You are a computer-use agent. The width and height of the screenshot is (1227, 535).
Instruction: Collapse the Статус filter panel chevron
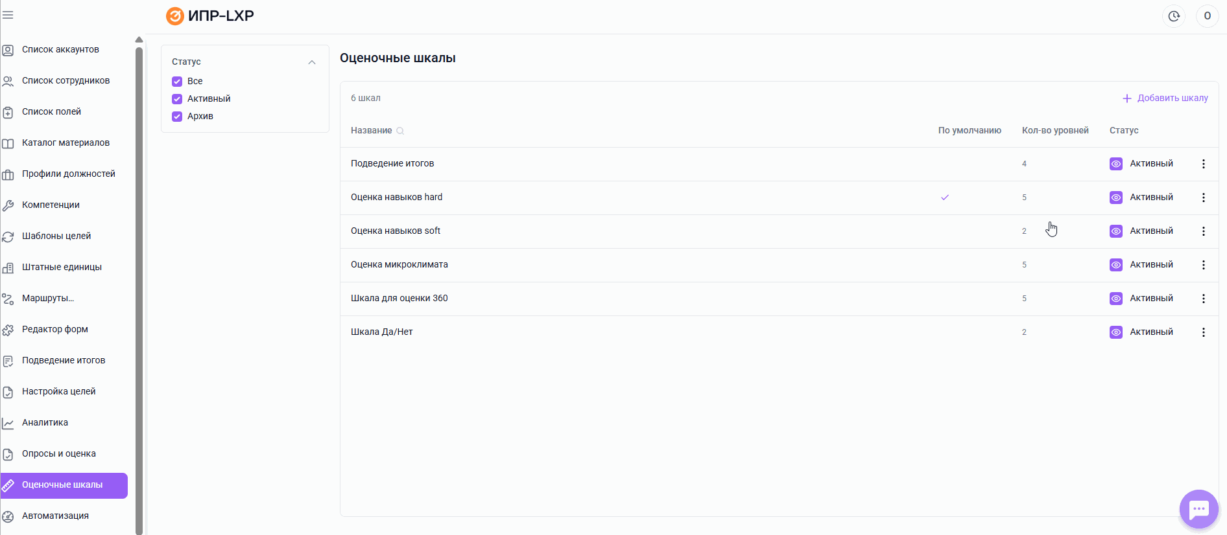(x=312, y=62)
